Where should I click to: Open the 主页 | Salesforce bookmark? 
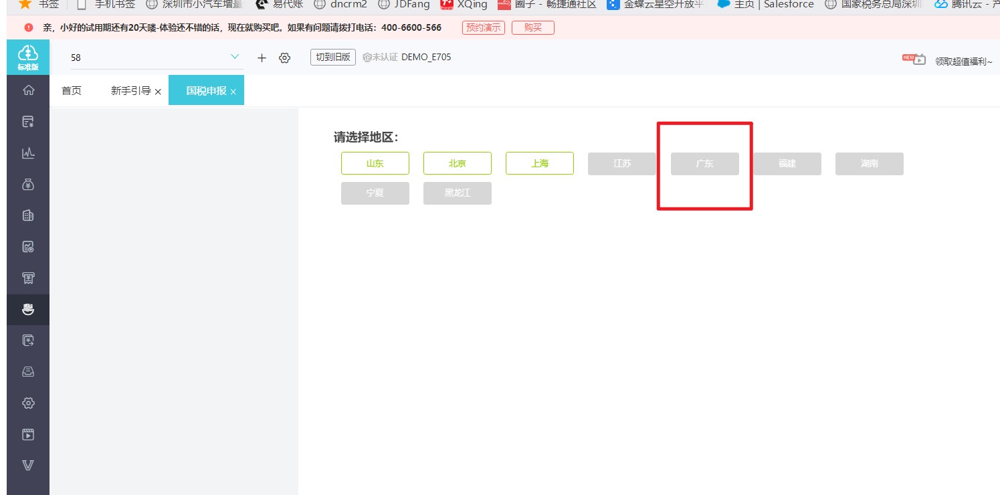765,4
